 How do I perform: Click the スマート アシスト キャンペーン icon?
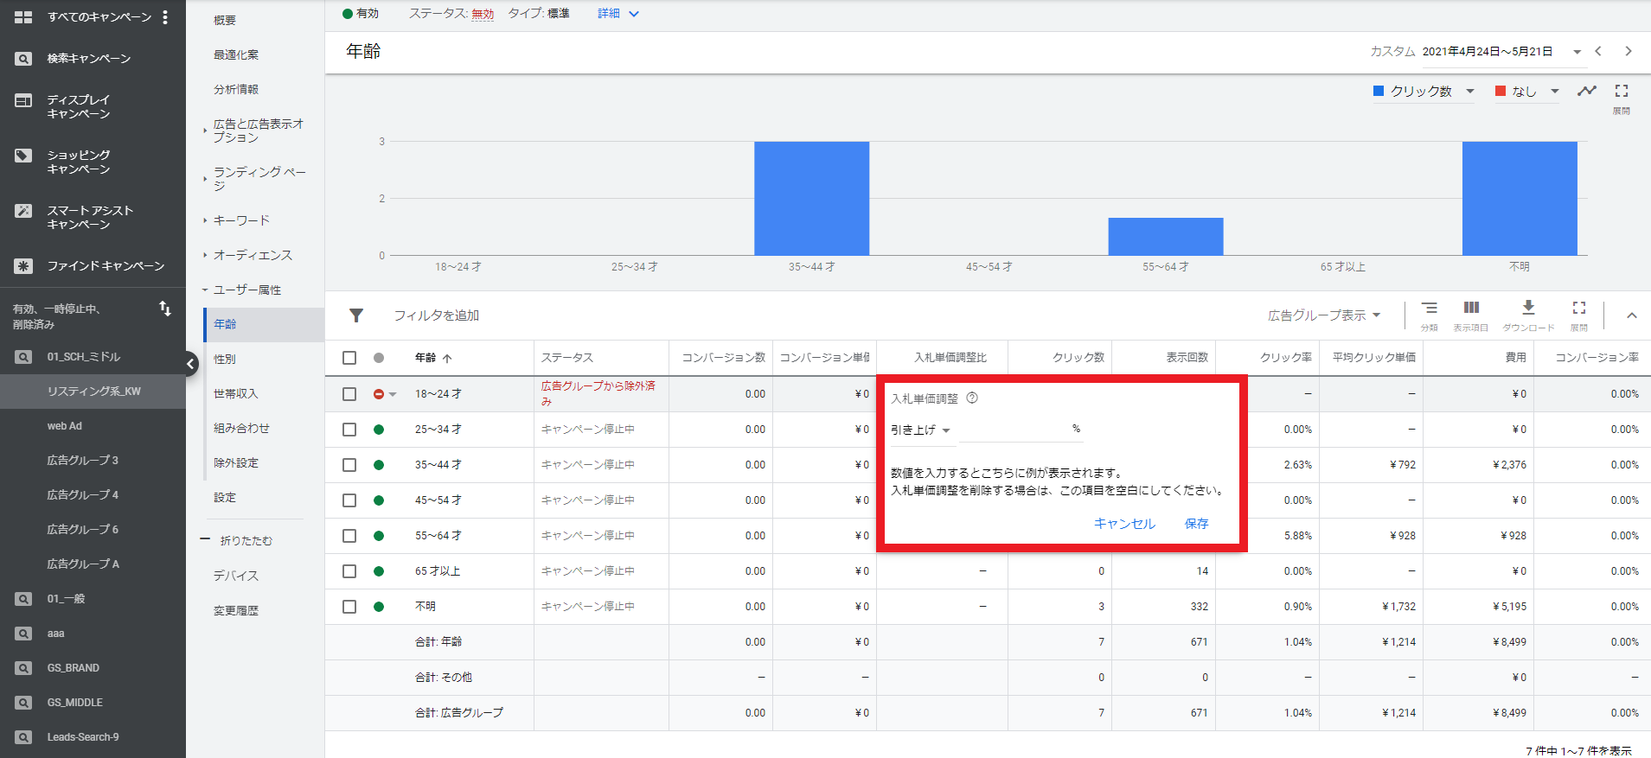pos(23,211)
